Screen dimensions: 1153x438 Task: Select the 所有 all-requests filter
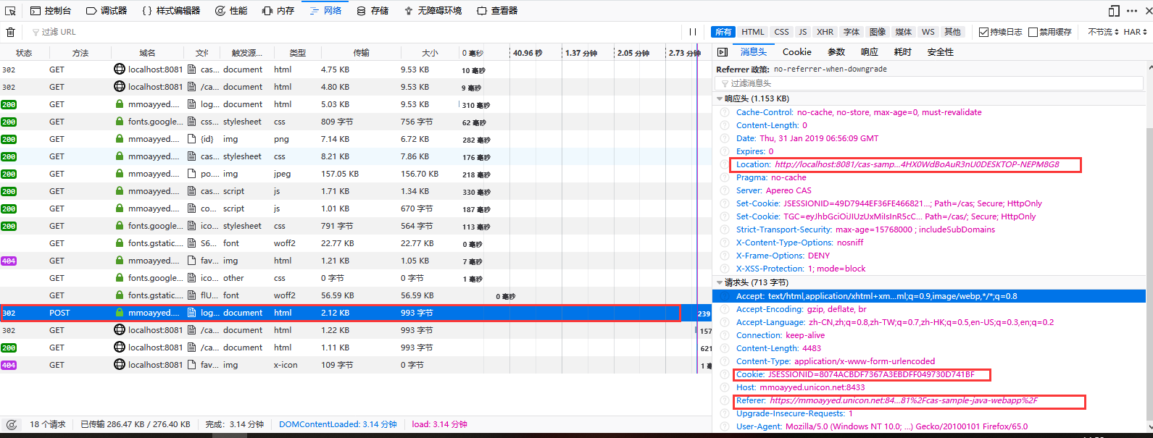pos(723,32)
